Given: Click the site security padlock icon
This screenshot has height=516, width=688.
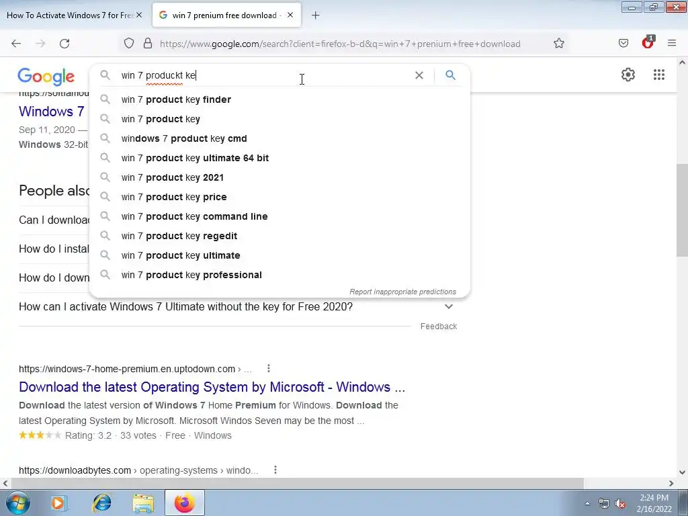Looking at the screenshot, I should (148, 44).
